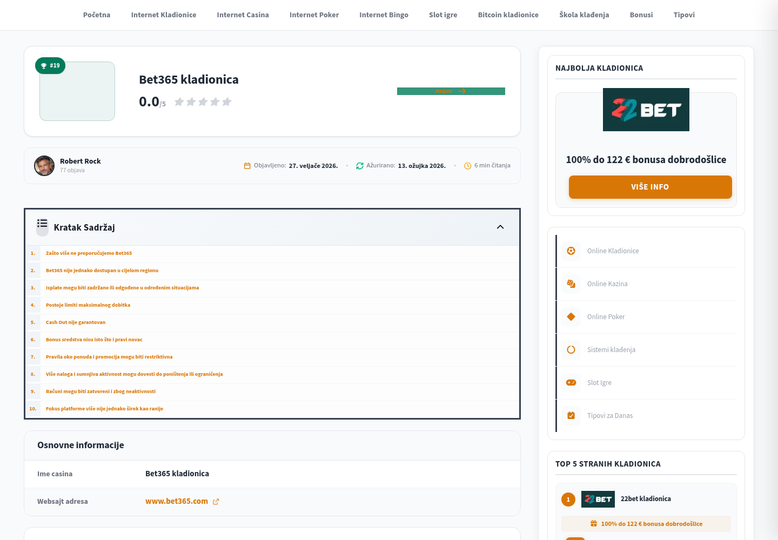Open Internet Kladionice in the top navigation
Screen dimensions: 778x540
pyautogui.click(x=164, y=15)
